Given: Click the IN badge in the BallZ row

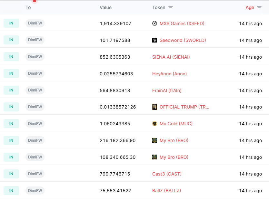Looking at the screenshot, I should (11, 191).
